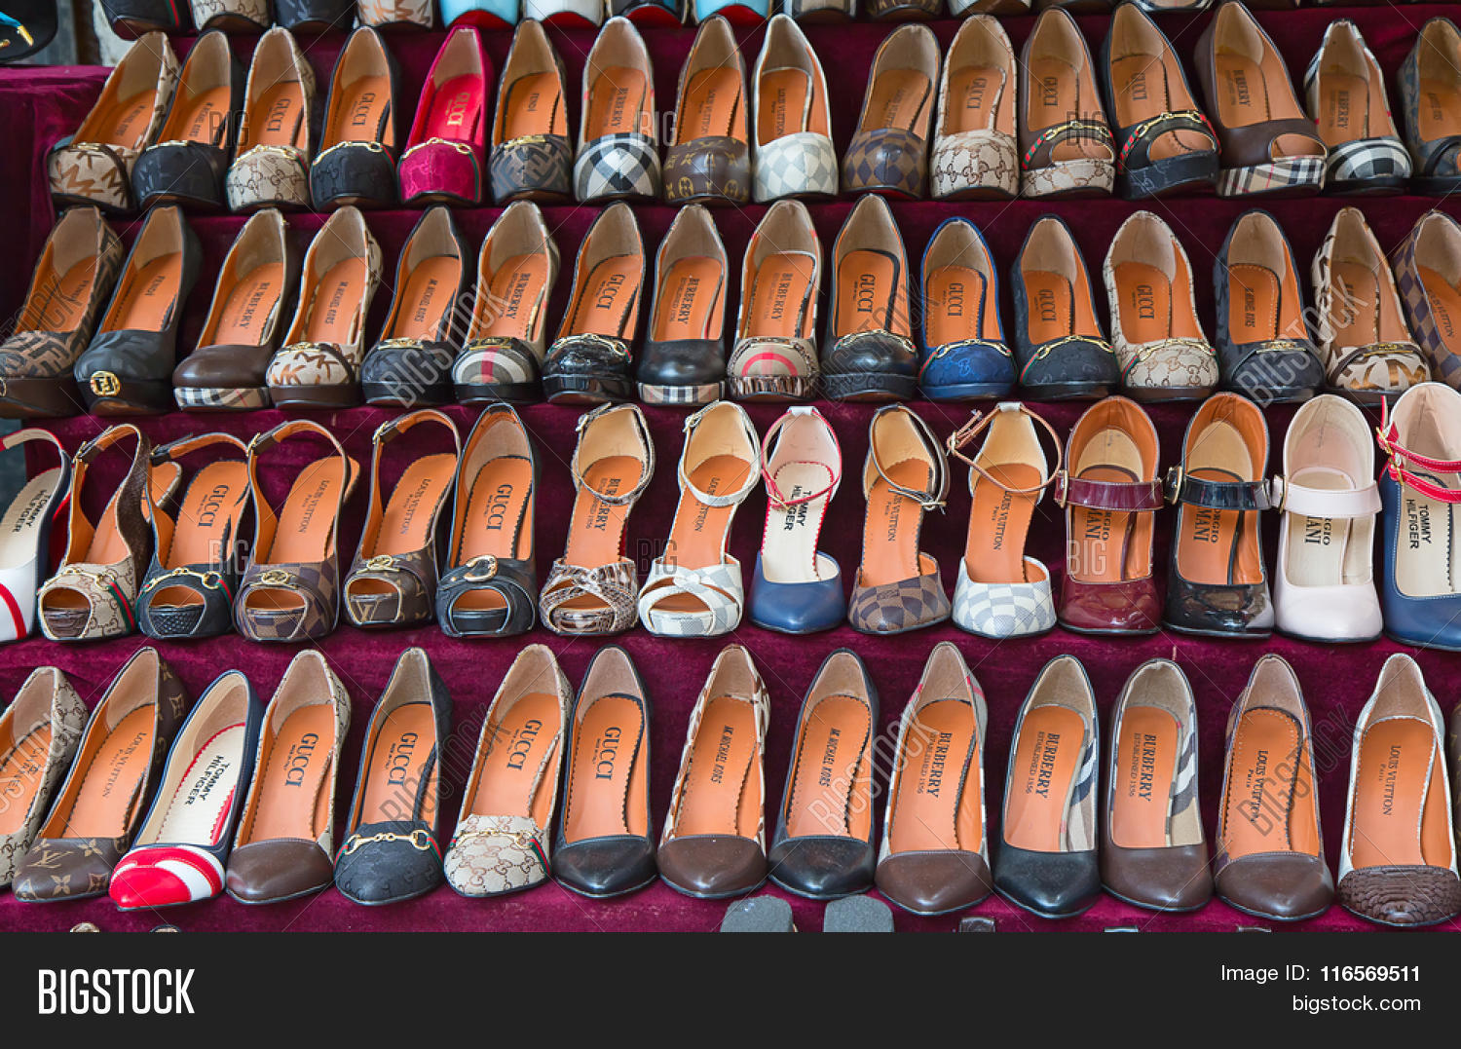Click the red velvet Gucci shoe in top row
This screenshot has height=1049, width=1461.
pos(446,122)
